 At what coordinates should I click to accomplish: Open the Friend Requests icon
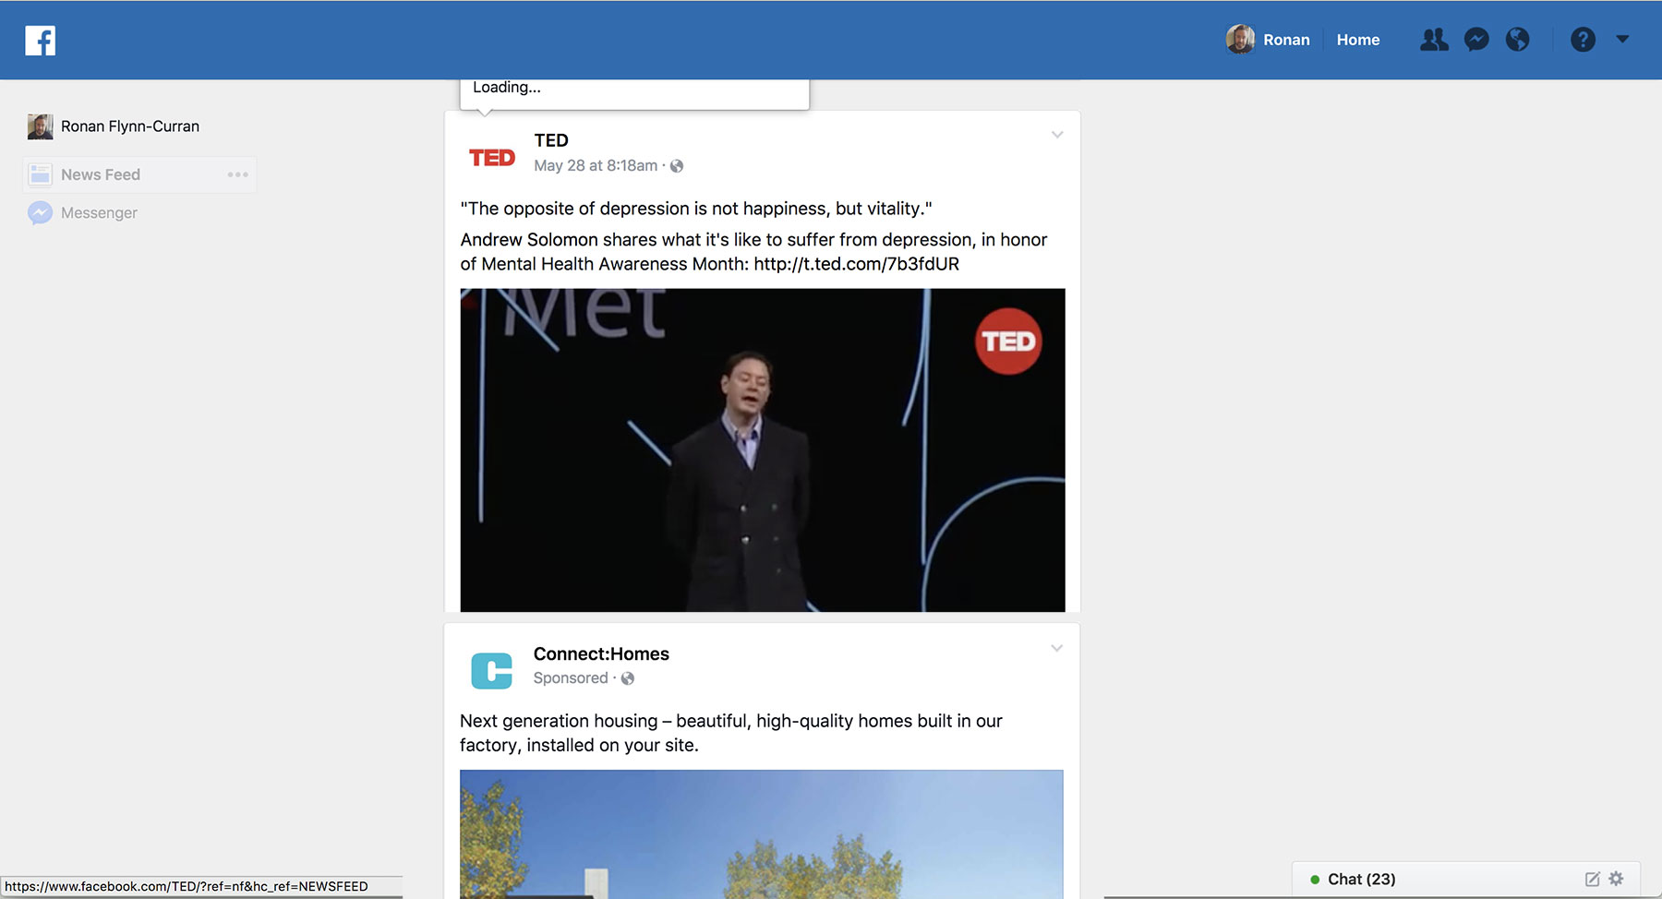tap(1434, 40)
